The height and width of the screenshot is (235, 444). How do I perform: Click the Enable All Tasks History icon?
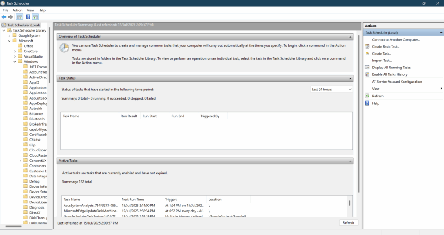(367, 74)
